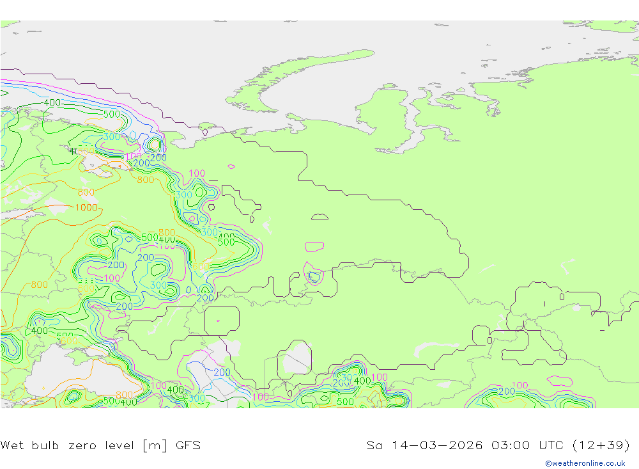This screenshot has height=469, width=639.
Task: Click the weatheronline.co.uk copyright link
Action: click(x=585, y=463)
